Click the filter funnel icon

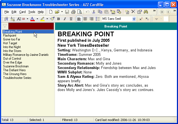[x=5, y=26]
